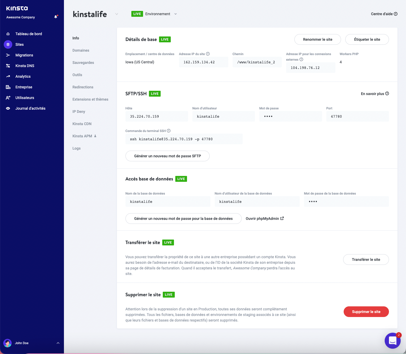This screenshot has width=406, height=354.
Task: Click help icon beside Adresse IP du site
Action: (x=208, y=54)
